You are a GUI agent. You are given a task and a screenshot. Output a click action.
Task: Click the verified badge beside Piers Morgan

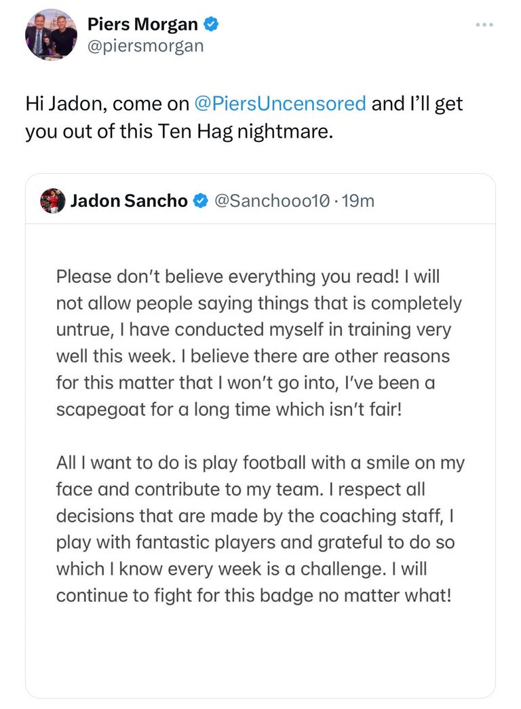212,25
